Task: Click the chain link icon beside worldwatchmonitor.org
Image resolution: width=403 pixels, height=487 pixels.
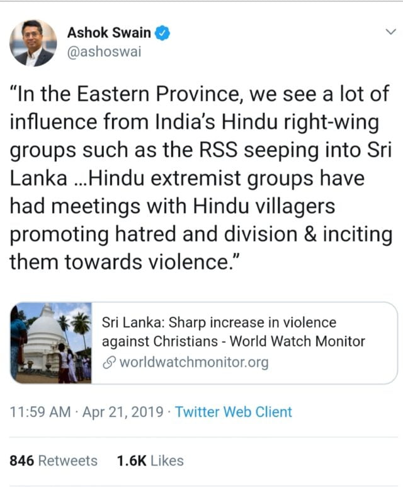Action: (109, 363)
